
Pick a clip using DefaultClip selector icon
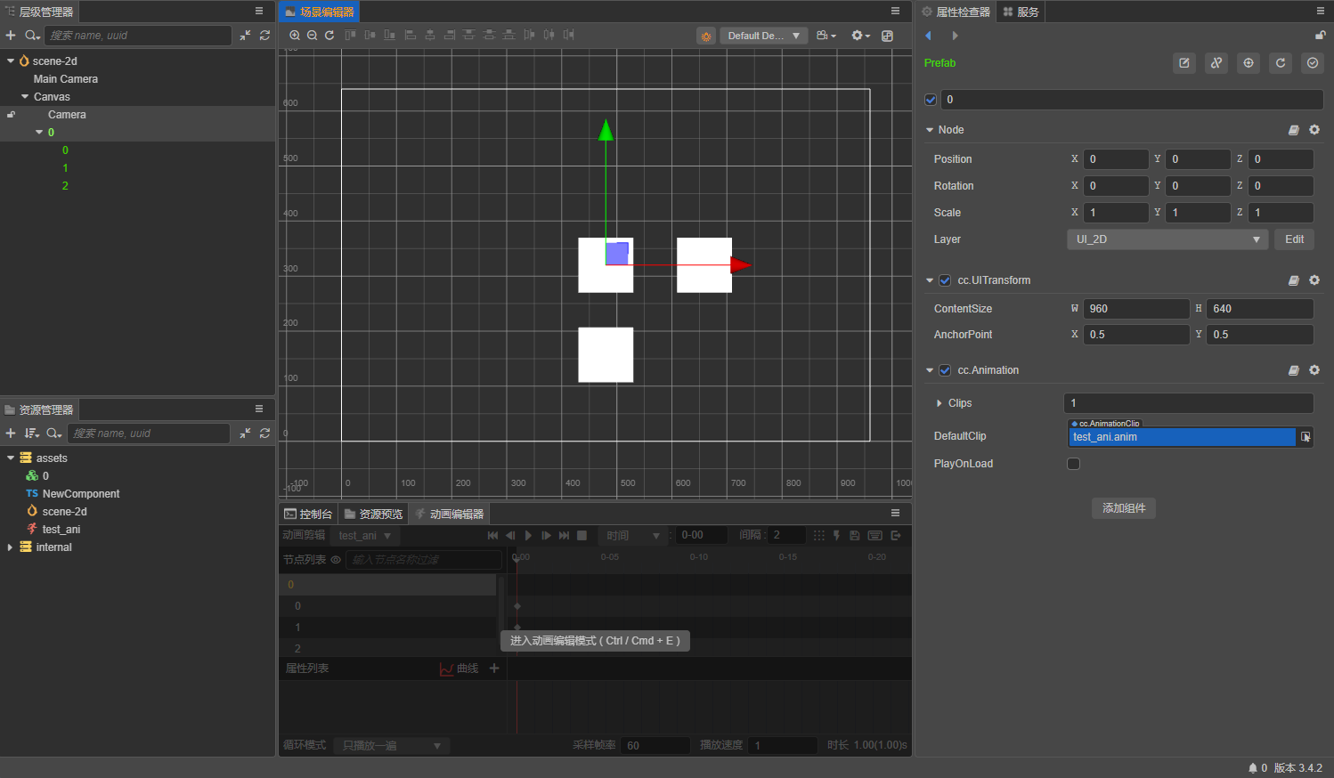pyautogui.click(x=1306, y=437)
